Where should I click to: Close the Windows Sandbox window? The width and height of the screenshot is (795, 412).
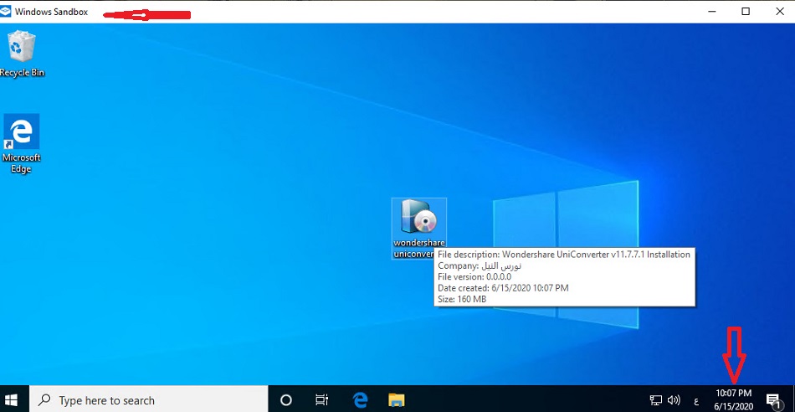click(778, 12)
